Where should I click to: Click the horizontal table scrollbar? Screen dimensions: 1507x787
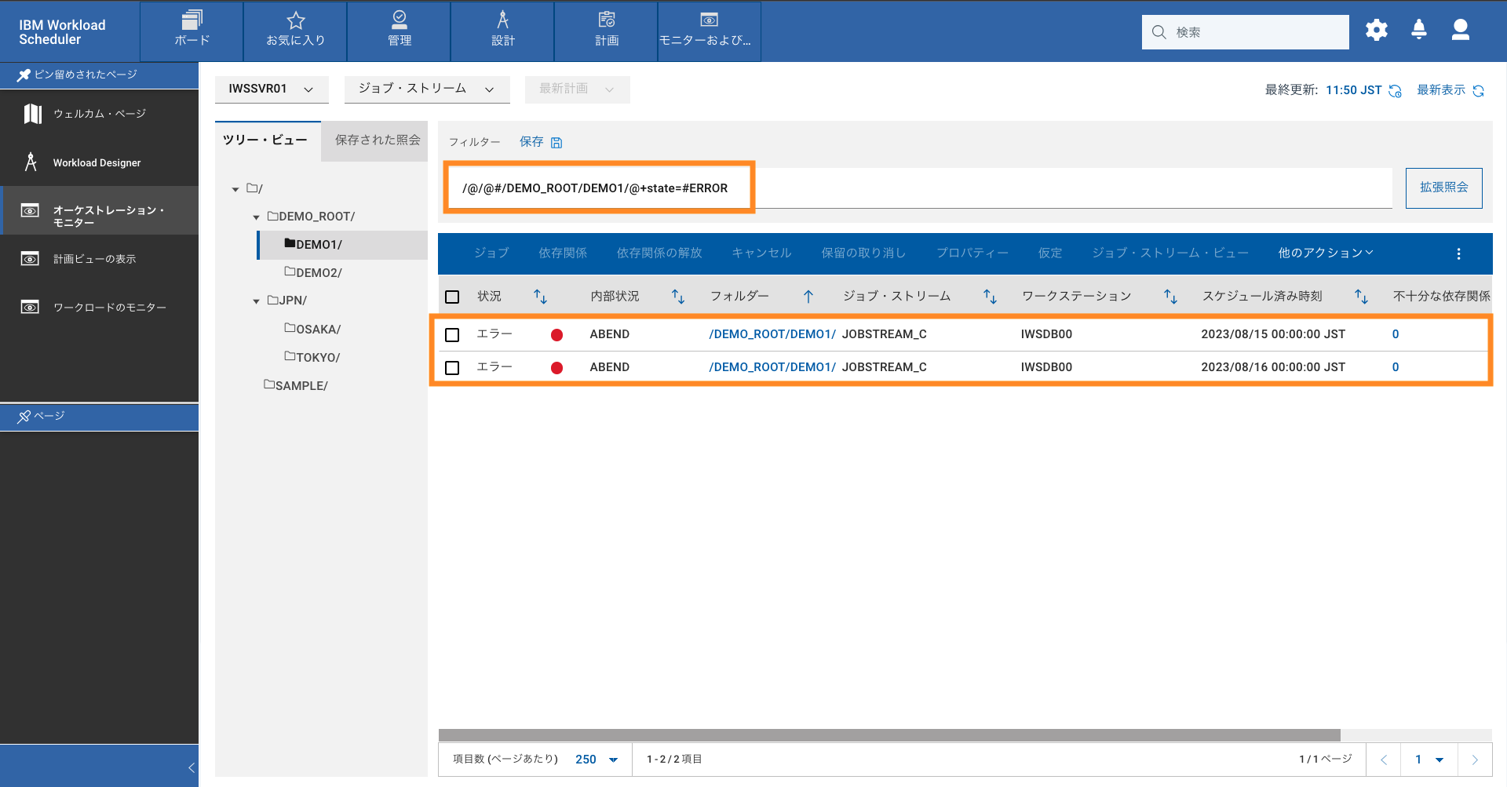889,735
